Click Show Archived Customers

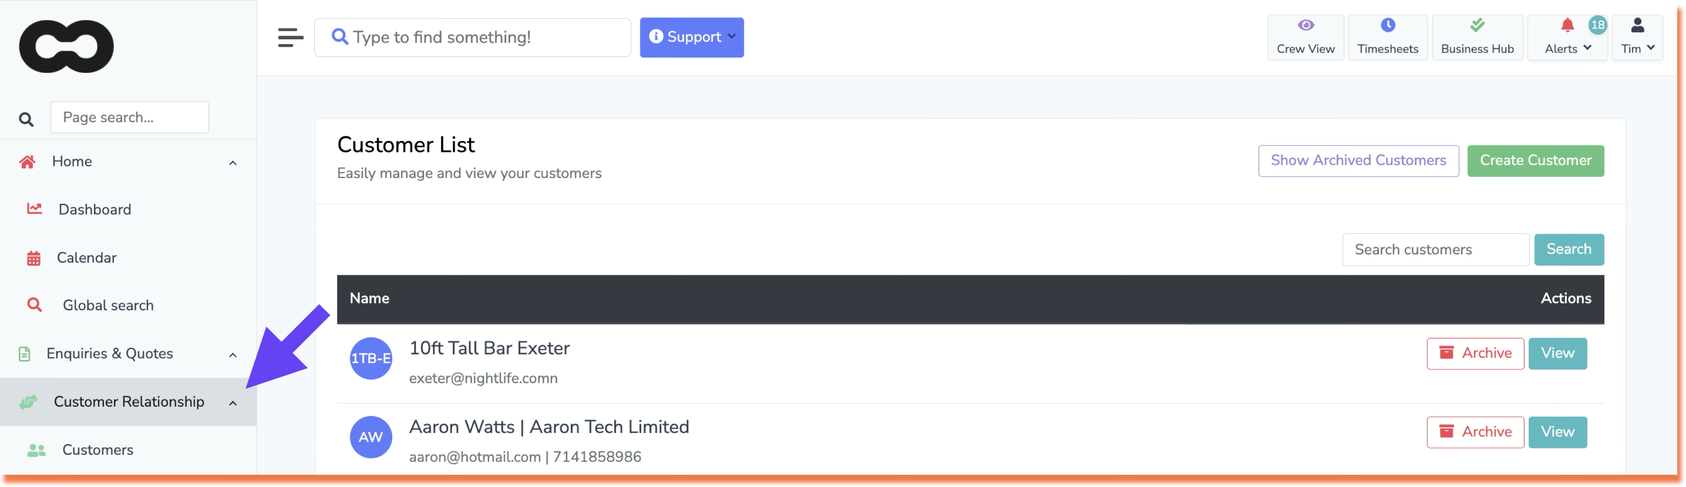pyautogui.click(x=1358, y=161)
